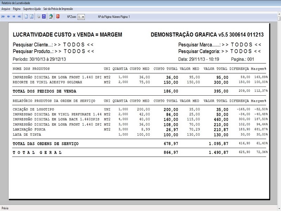Click Sair da Prévia de Impressão

(58, 8)
